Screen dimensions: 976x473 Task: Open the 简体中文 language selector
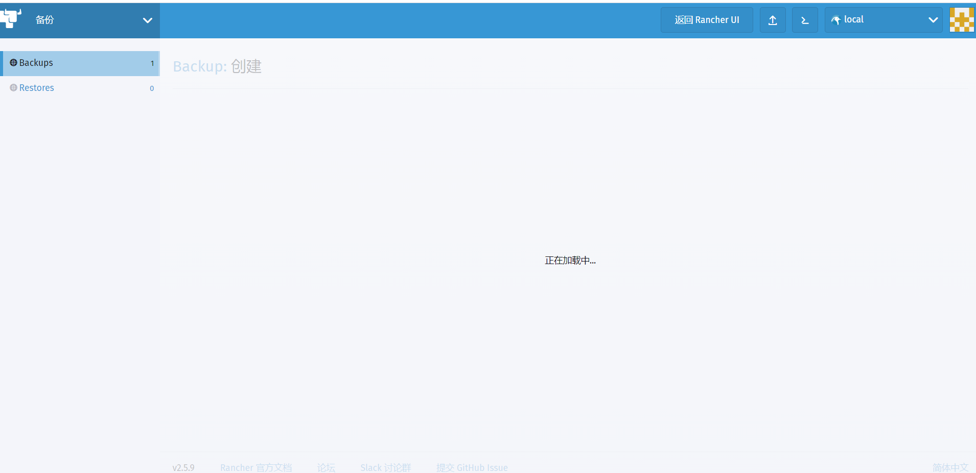click(951, 467)
